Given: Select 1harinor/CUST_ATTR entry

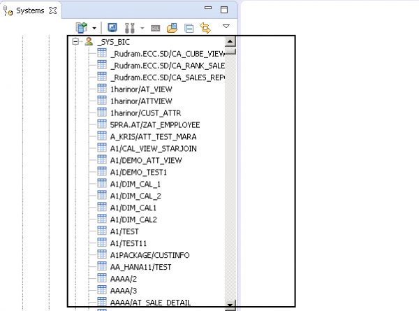Looking at the screenshot, I should tap(146, 113).
